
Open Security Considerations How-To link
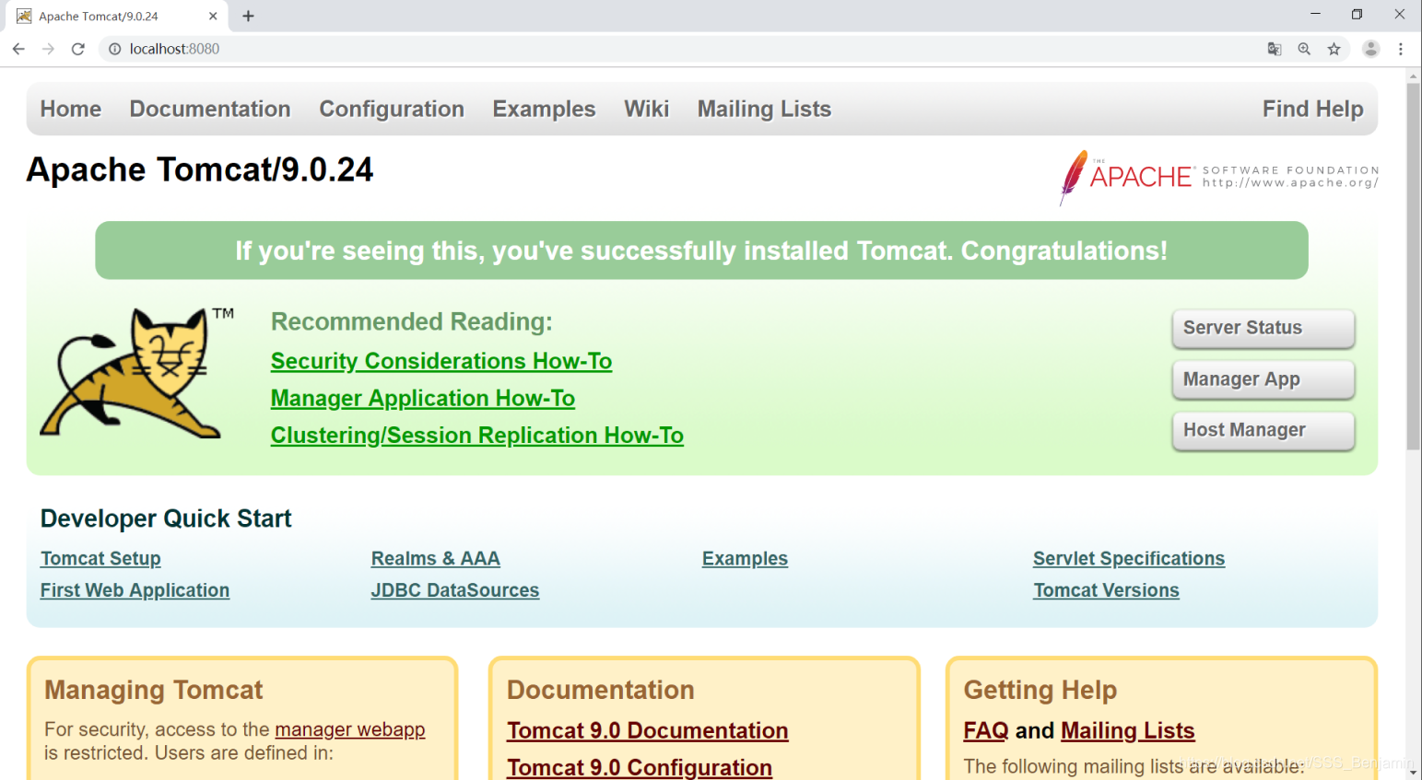(x=441, y=361)
